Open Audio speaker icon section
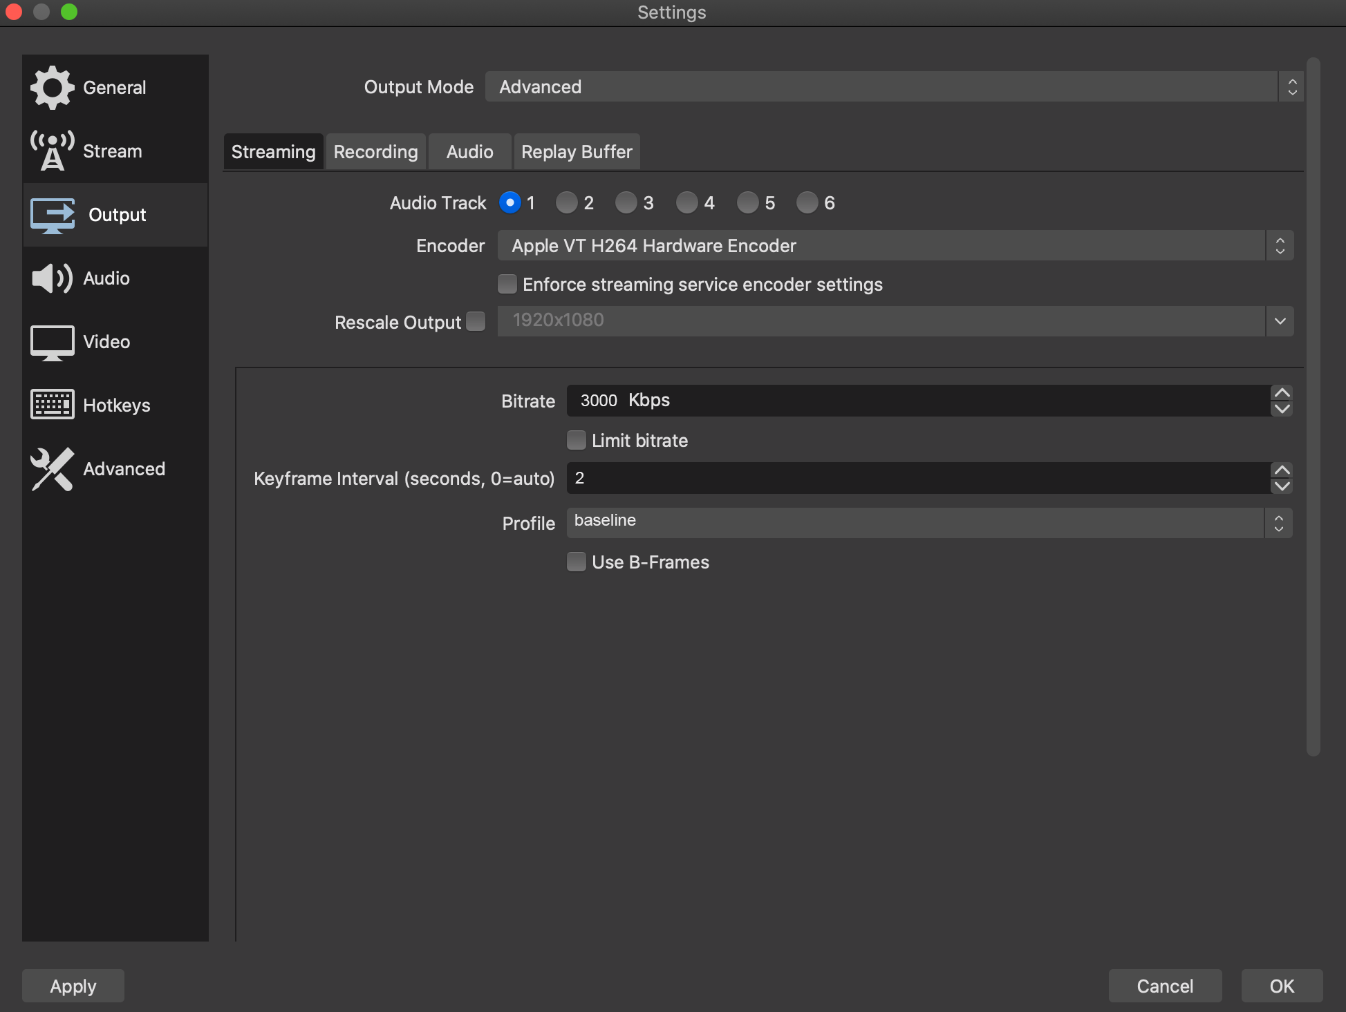The image size is (1346, 1012). (52, 278)
